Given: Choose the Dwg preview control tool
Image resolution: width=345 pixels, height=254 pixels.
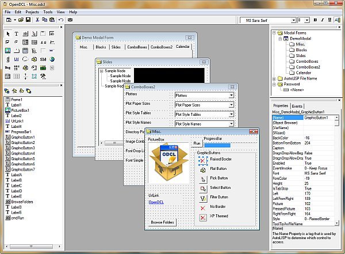Looking at the screenshot, I should pos(7,68).
